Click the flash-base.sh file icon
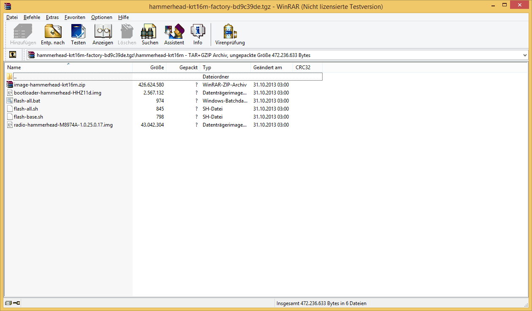This screenshot has height=311, width=532. click(10, 116)
